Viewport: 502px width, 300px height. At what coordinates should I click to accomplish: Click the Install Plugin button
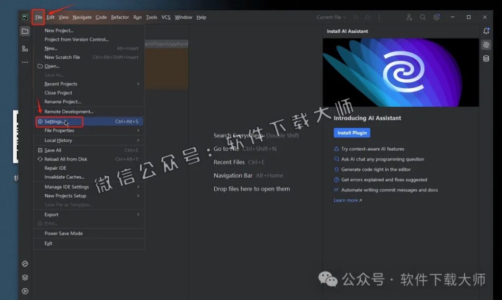351,132
